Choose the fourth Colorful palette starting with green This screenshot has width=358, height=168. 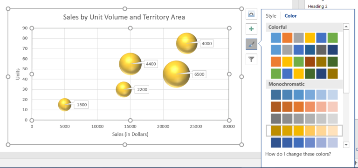304,74
